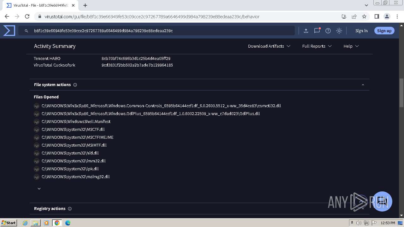The image size is (404, 227).
Task: Click the system clock 12:53 PM
Action: [388, 223]
